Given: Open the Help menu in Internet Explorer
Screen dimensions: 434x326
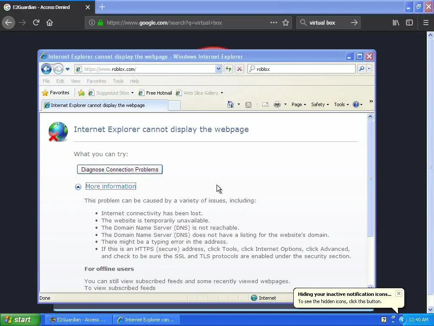Looking at the screenshot, I should point(134,81).
